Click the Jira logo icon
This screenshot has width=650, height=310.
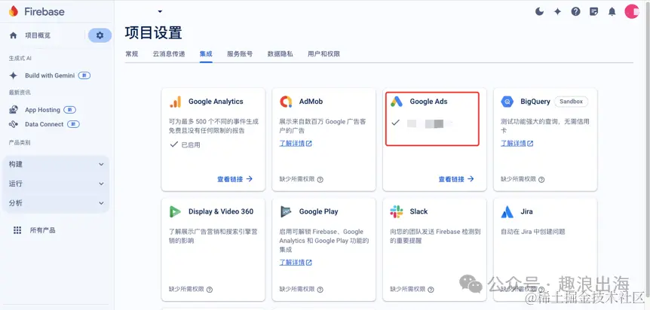[507, 211]
